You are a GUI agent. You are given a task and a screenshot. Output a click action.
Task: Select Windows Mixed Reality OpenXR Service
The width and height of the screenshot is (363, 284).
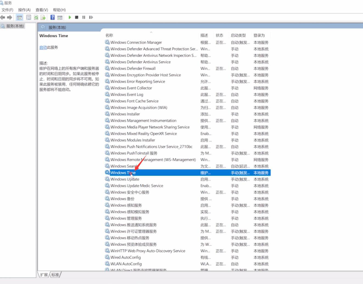click(188, 134)
